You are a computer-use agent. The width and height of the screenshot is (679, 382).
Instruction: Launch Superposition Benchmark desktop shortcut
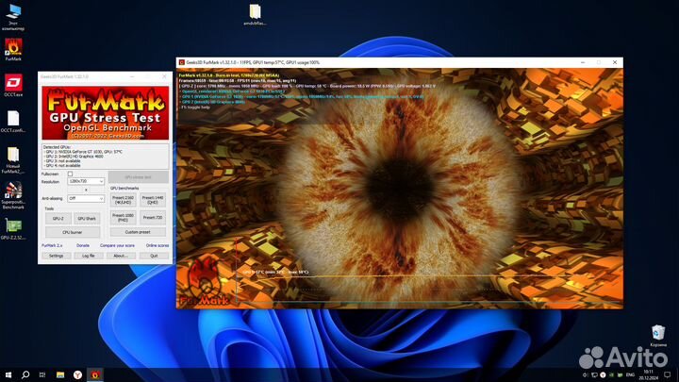(x=13, y=192)
